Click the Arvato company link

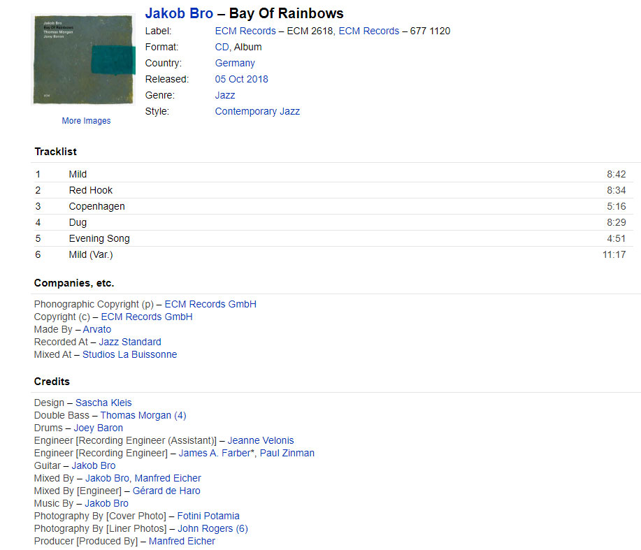(x=97, y=329)
